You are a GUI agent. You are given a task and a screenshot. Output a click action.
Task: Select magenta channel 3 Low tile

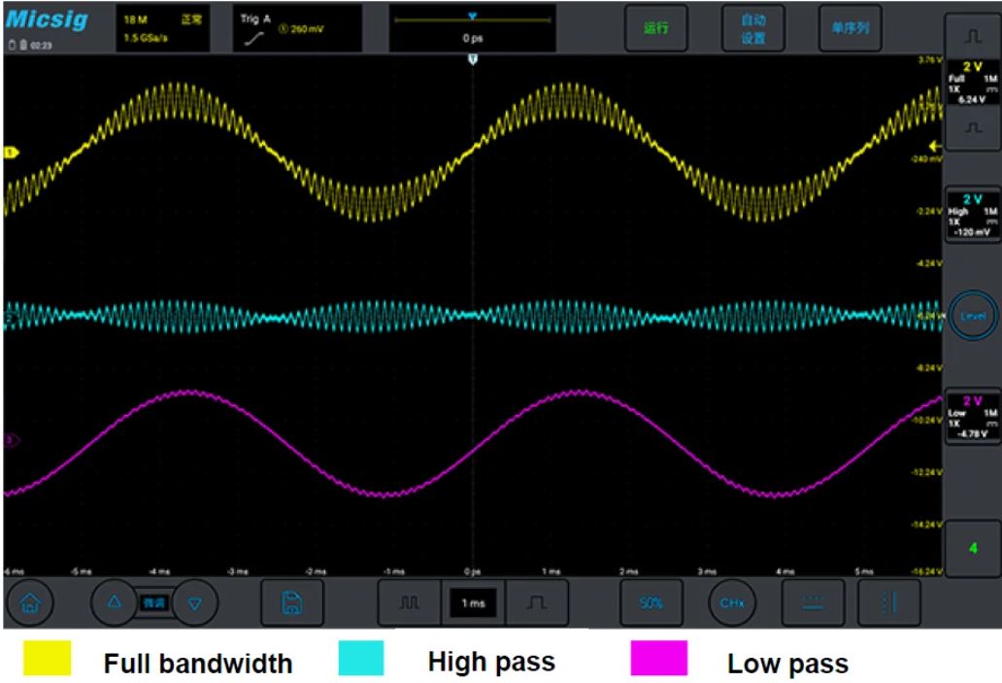point(971,416)
